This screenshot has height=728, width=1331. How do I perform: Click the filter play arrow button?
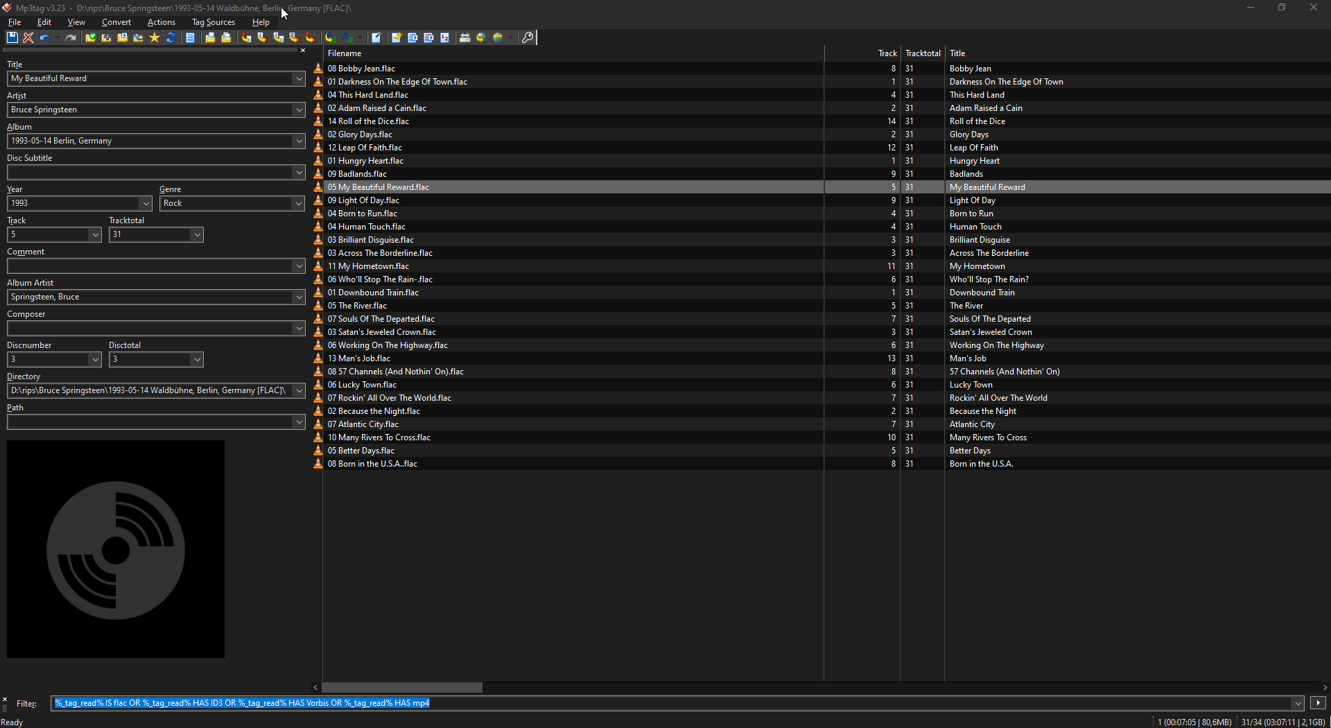point(1318,703)
